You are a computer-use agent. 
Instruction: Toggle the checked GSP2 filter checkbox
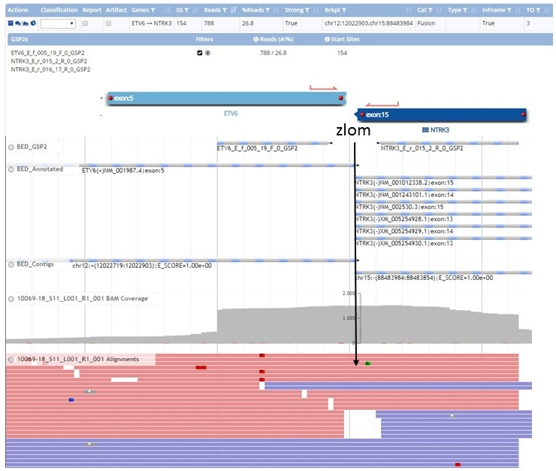coord(199,53)
